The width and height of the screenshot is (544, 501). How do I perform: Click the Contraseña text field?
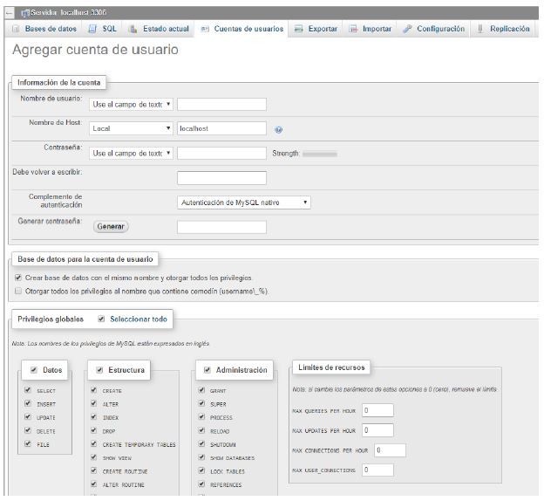pos(221,153)
